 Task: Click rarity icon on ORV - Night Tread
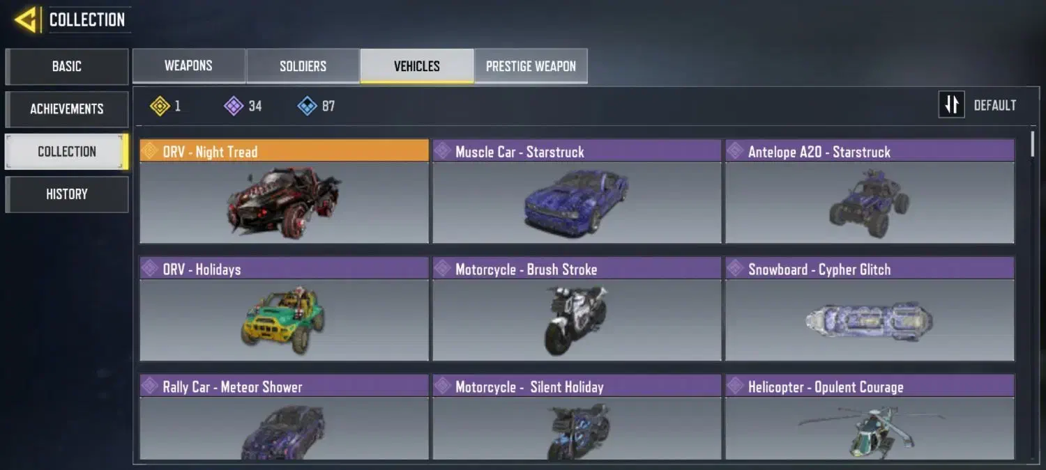[x=149, y=151]
